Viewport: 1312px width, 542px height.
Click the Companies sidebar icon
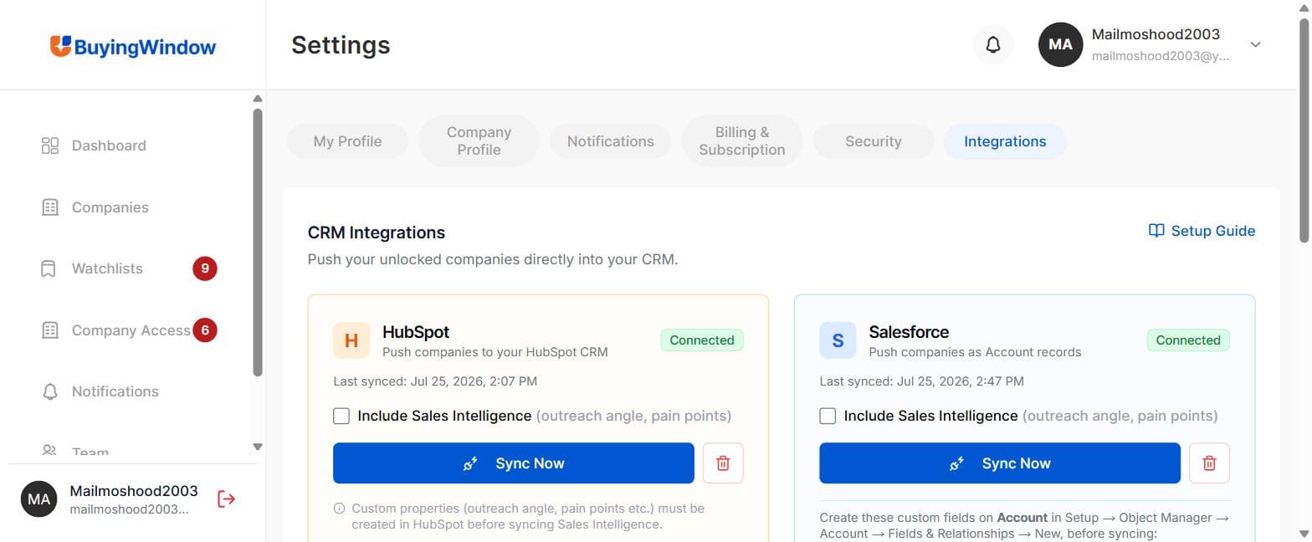coord(50,207)
